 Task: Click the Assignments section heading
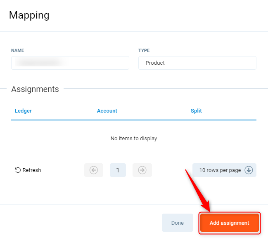pyautogui.click(x=35, y=89)
